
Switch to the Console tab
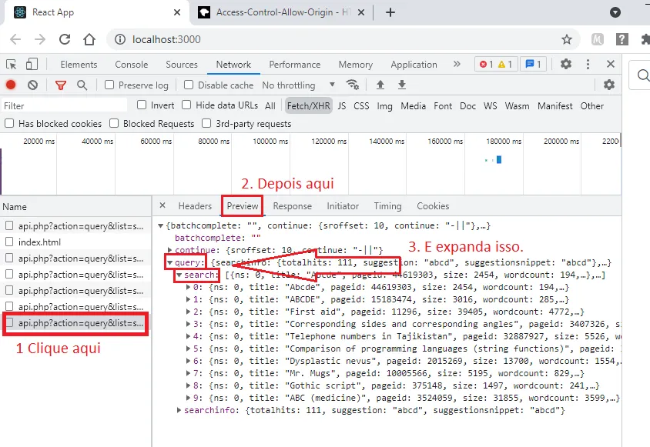[132, 65]
